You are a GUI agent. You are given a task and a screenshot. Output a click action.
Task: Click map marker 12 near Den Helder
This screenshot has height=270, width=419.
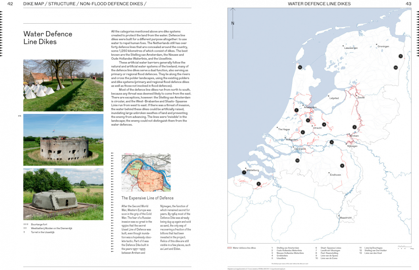[x=300, y=67]
